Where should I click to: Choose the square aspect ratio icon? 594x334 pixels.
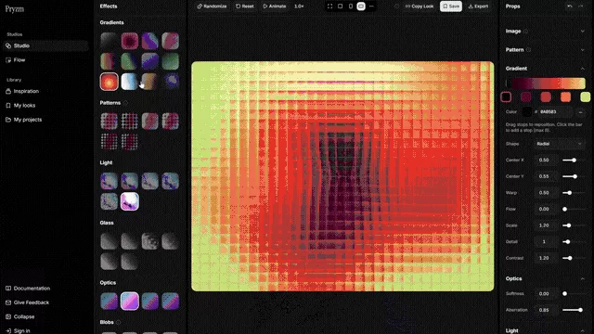click(341, 6)
